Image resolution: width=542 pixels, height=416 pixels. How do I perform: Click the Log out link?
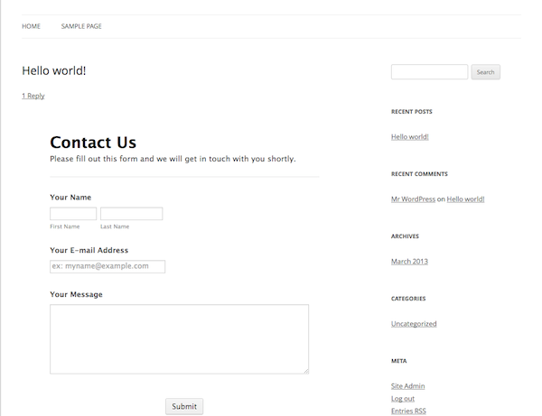click(403, 398)
